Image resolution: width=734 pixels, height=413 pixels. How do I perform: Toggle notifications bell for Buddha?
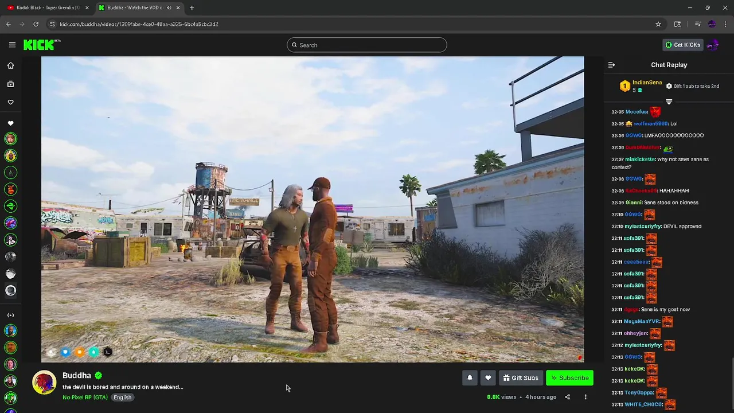(x=470, y=377)
